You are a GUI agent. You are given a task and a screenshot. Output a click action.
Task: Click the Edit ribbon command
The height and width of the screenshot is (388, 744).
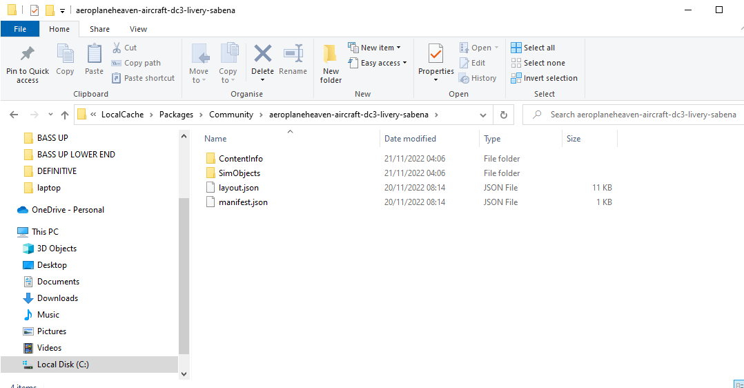tap(472, 63)
